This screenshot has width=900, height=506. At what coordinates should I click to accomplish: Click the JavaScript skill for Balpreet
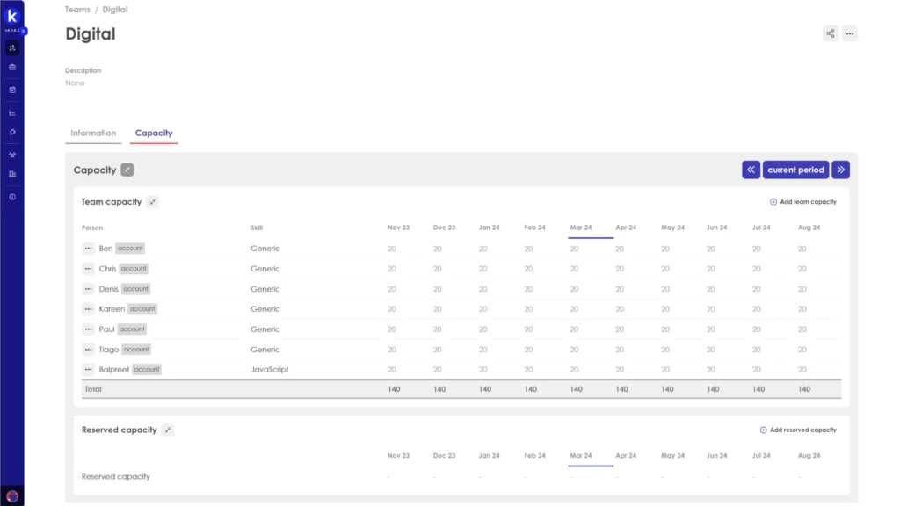click(x=269, y=370)
